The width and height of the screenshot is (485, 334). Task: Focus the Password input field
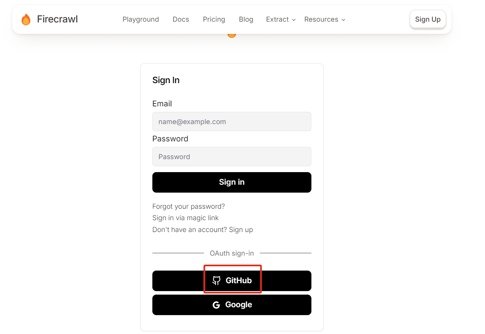click(232, 157)
